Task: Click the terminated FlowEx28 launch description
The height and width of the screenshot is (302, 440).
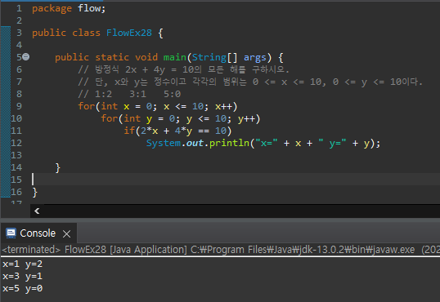Action: (x=220, y=249)
